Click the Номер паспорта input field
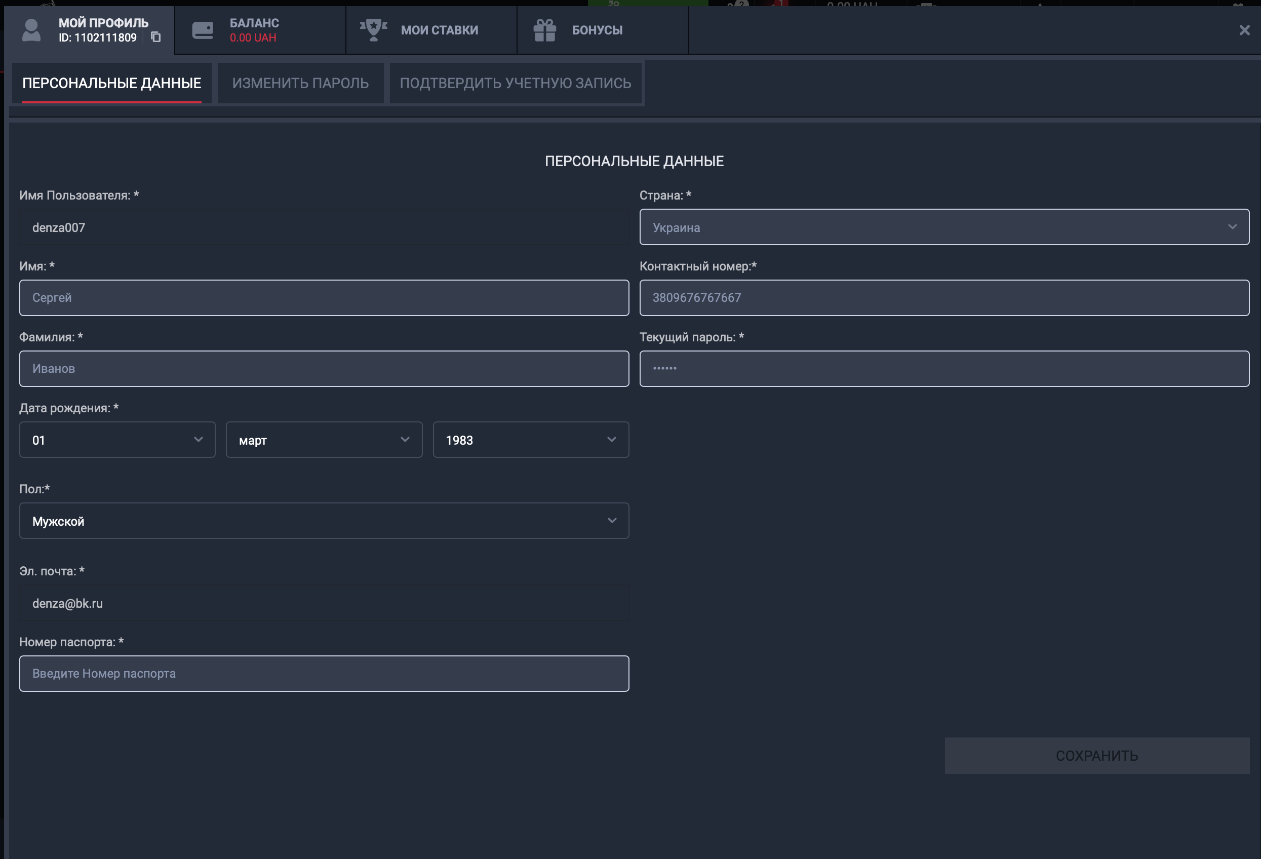 [x=324, y=674]
